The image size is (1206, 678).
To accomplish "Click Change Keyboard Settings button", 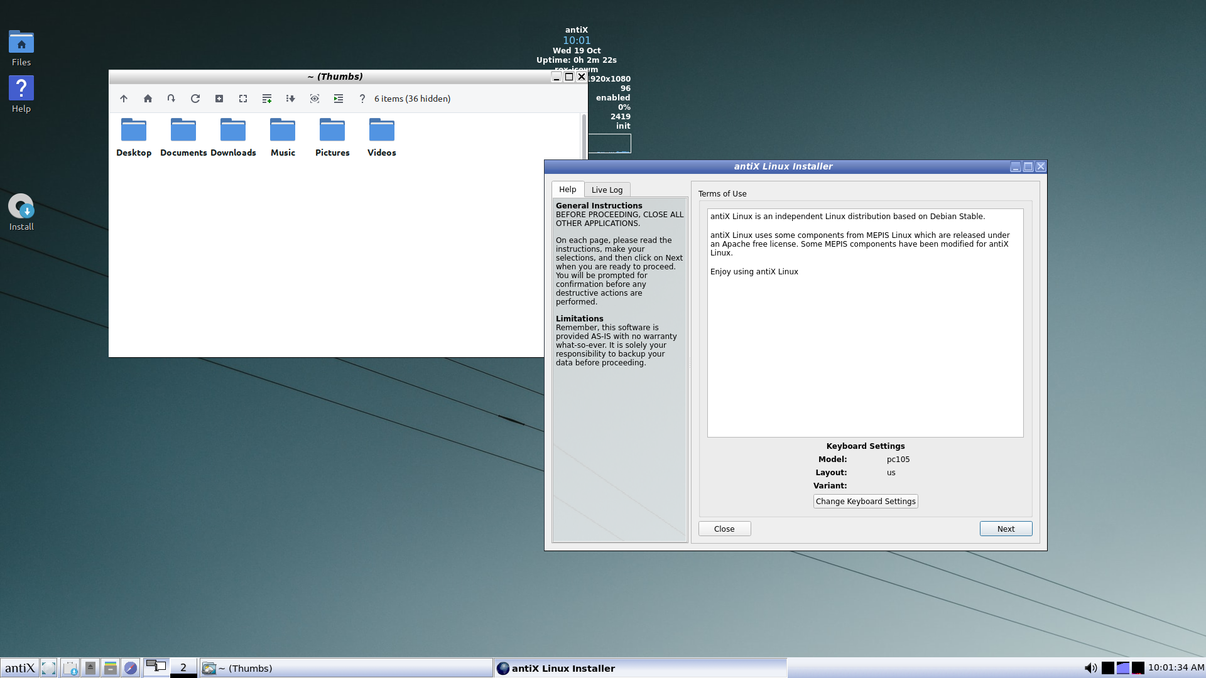I will point(866,502).
